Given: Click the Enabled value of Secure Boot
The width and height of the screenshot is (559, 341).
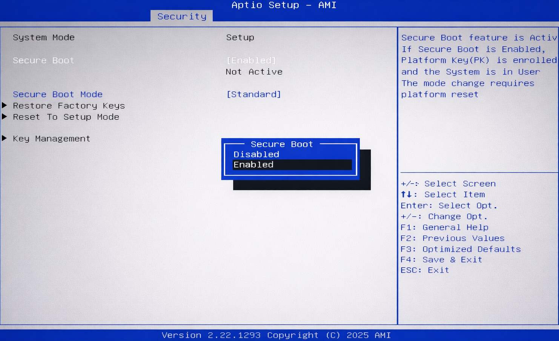Looking at the screenshot, I should [x=251, y=60].
